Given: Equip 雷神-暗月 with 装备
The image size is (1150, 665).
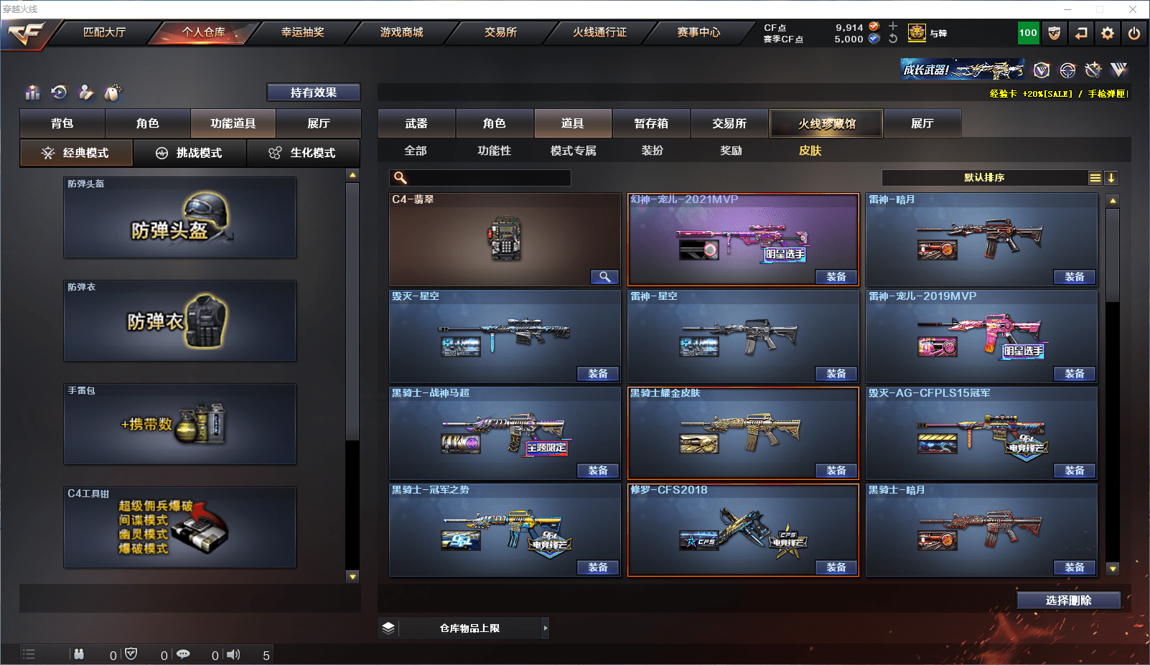Looking at the screenshot, I should click(1075, 277).
